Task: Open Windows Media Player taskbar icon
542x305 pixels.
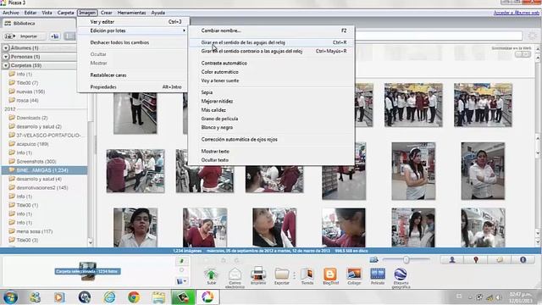Action: tap(59, 297)
